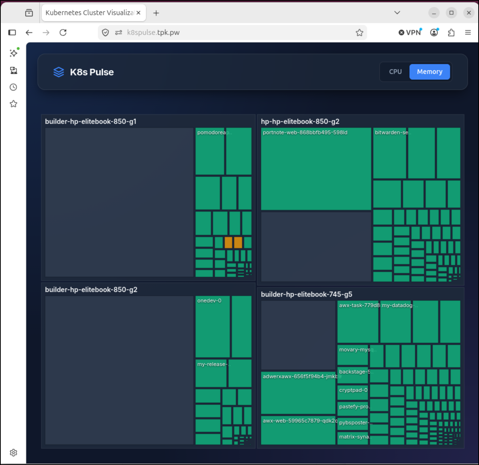Click free memory area in hp-hp-elitebook-850-g2
The width and height of the screenshot is (479, 465).
(x=316, y=246)
